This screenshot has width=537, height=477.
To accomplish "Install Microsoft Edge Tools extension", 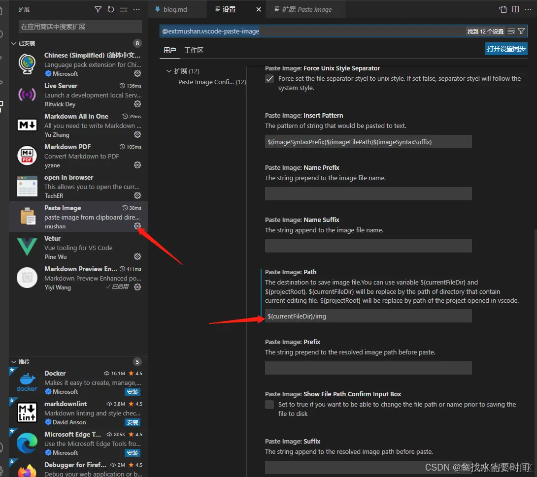I will pyautogui.click(x=133, y=453).
